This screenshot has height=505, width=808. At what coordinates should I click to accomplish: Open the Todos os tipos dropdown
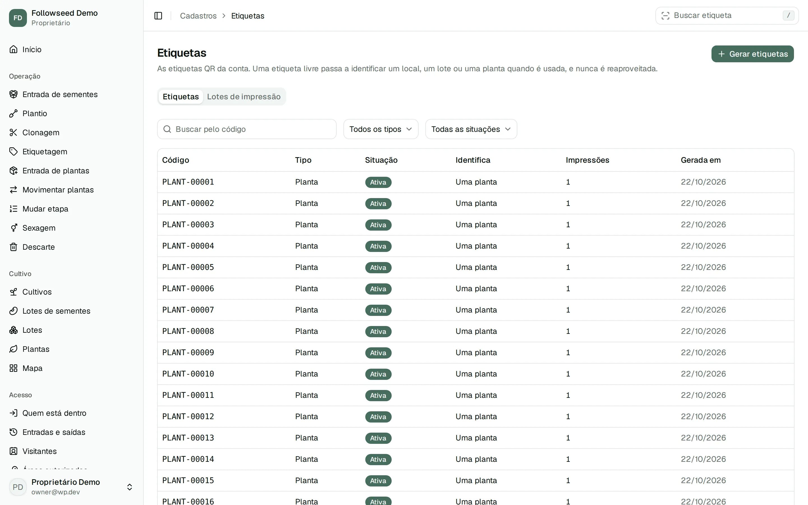coord(381,129)
